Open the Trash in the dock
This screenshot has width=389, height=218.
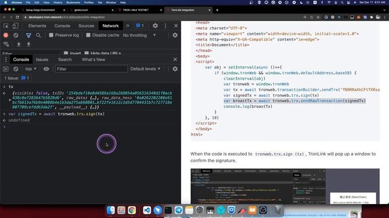[x=278, y=210]
